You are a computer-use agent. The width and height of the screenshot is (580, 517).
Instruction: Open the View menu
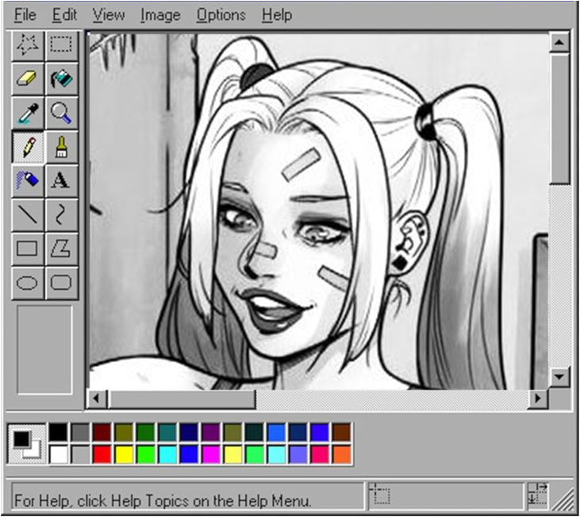(x=109, y=15)
